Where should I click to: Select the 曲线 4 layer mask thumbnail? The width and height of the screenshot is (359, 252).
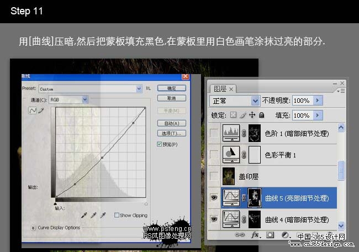point(255,219)
